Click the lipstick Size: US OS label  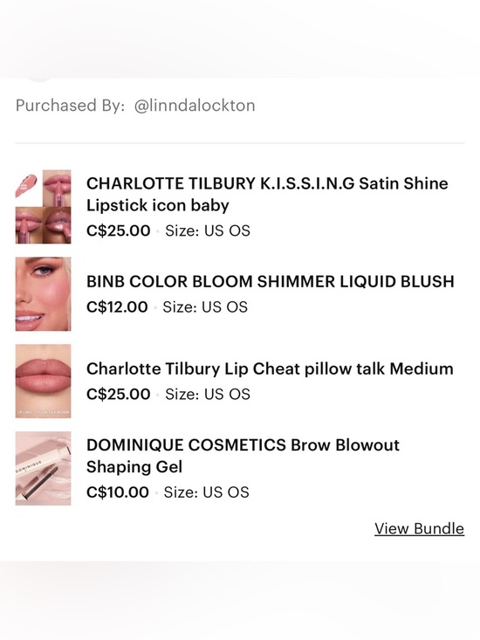[x=208, y=231]
